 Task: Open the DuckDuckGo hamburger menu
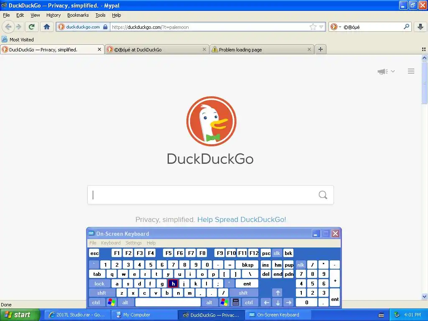tap(411, 71)
